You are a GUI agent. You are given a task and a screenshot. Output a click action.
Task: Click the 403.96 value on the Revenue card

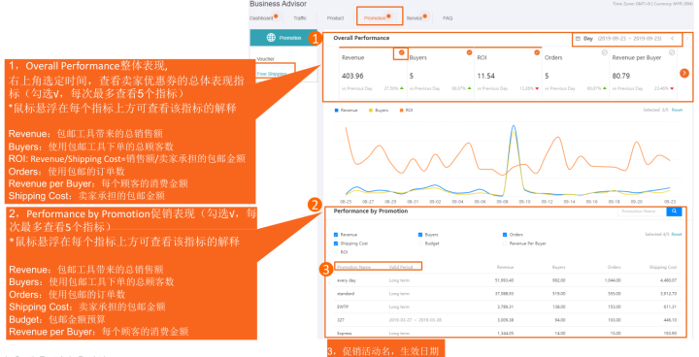352,77
